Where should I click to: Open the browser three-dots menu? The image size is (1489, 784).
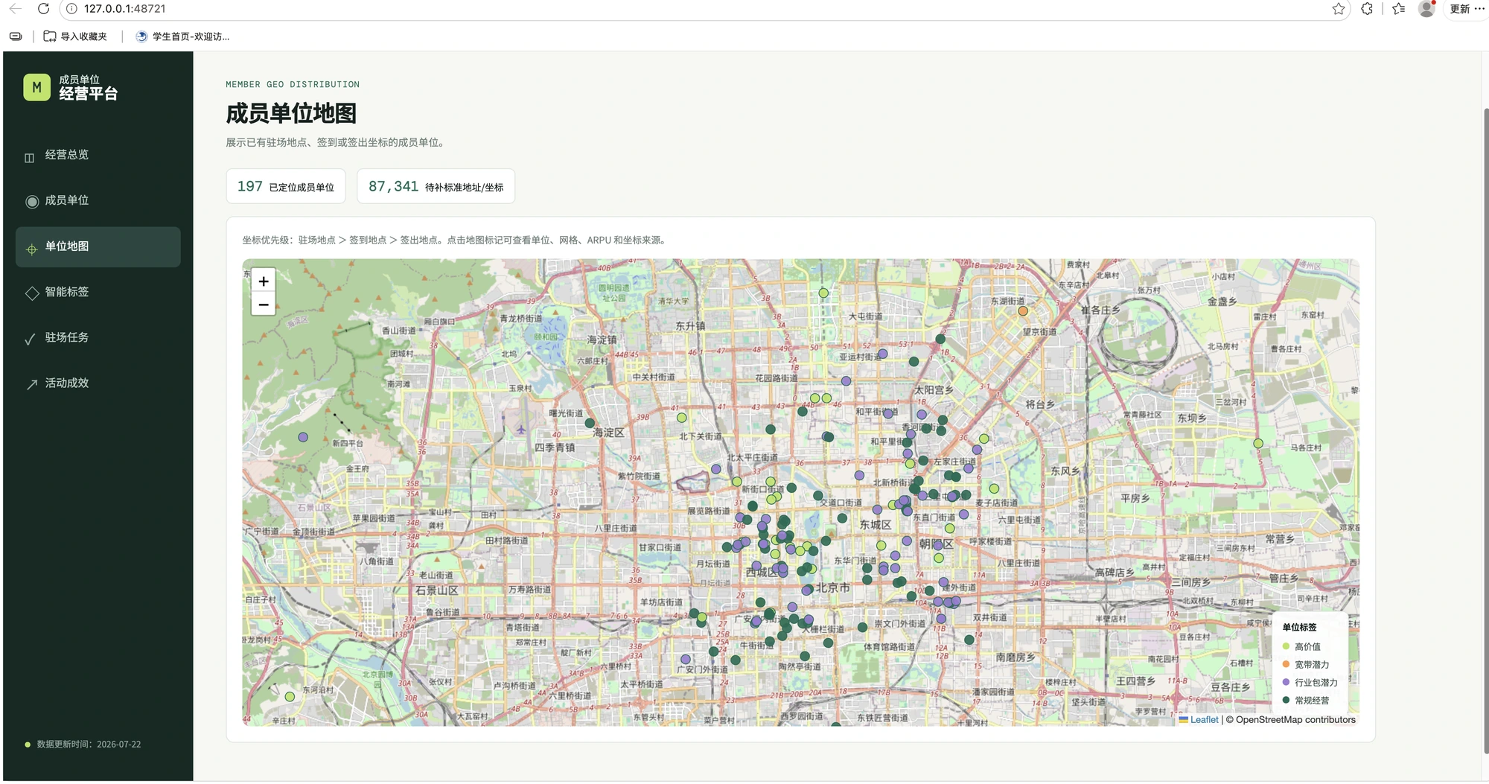pos(1479,9)
